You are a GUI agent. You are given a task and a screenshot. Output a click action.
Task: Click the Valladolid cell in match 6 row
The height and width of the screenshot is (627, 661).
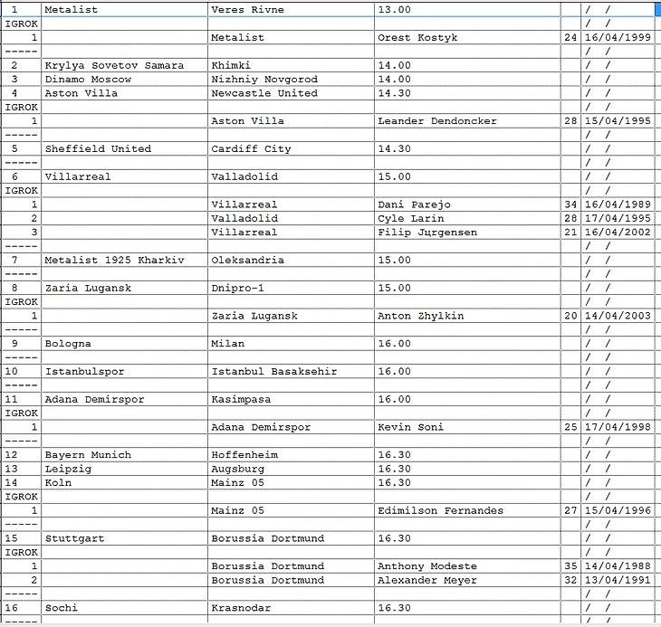pos(291,176)
